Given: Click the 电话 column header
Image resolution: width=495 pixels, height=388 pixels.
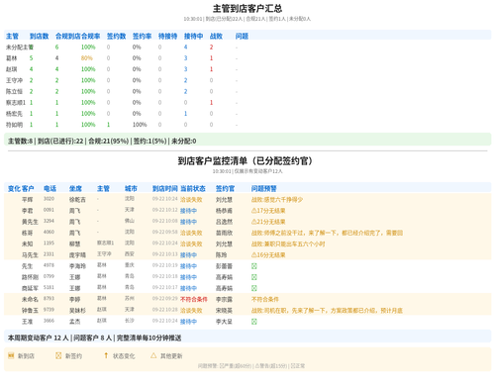Looking at the screenshot, I should click(x=49, y=188).
